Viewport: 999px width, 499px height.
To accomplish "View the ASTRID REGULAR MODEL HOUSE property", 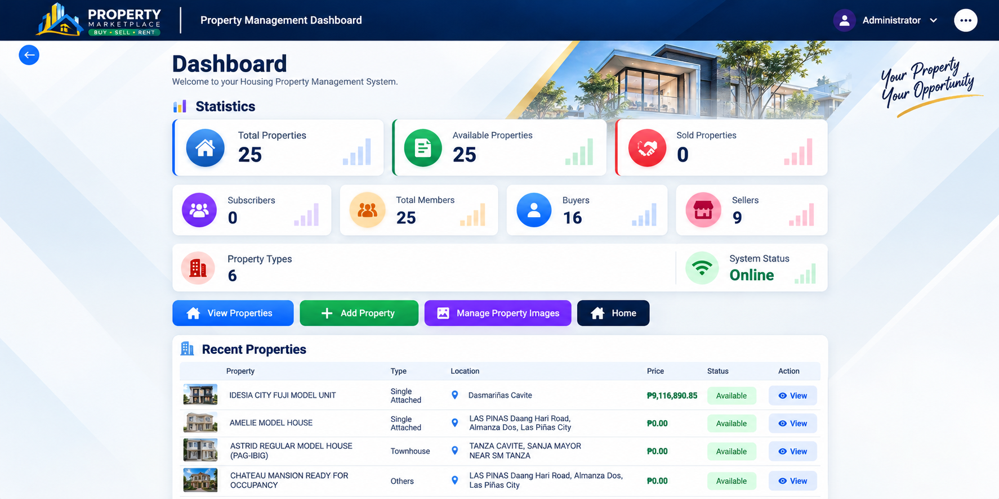I will 792,451.
